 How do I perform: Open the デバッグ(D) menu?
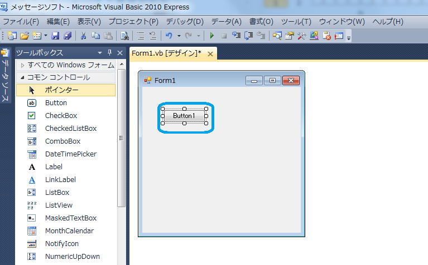coord(185,22)
